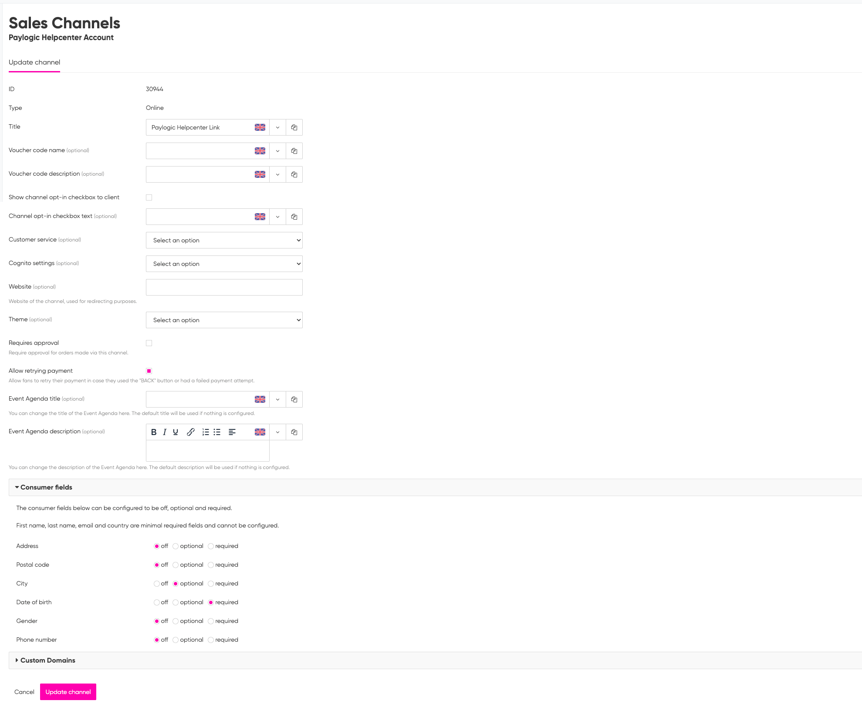Set Address to required
Viewport: 862px width, 711px height.
click(x=211, y=546)
